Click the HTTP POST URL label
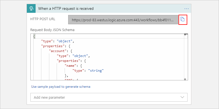This screenshot has height=109, width=219. pos(43,20)
